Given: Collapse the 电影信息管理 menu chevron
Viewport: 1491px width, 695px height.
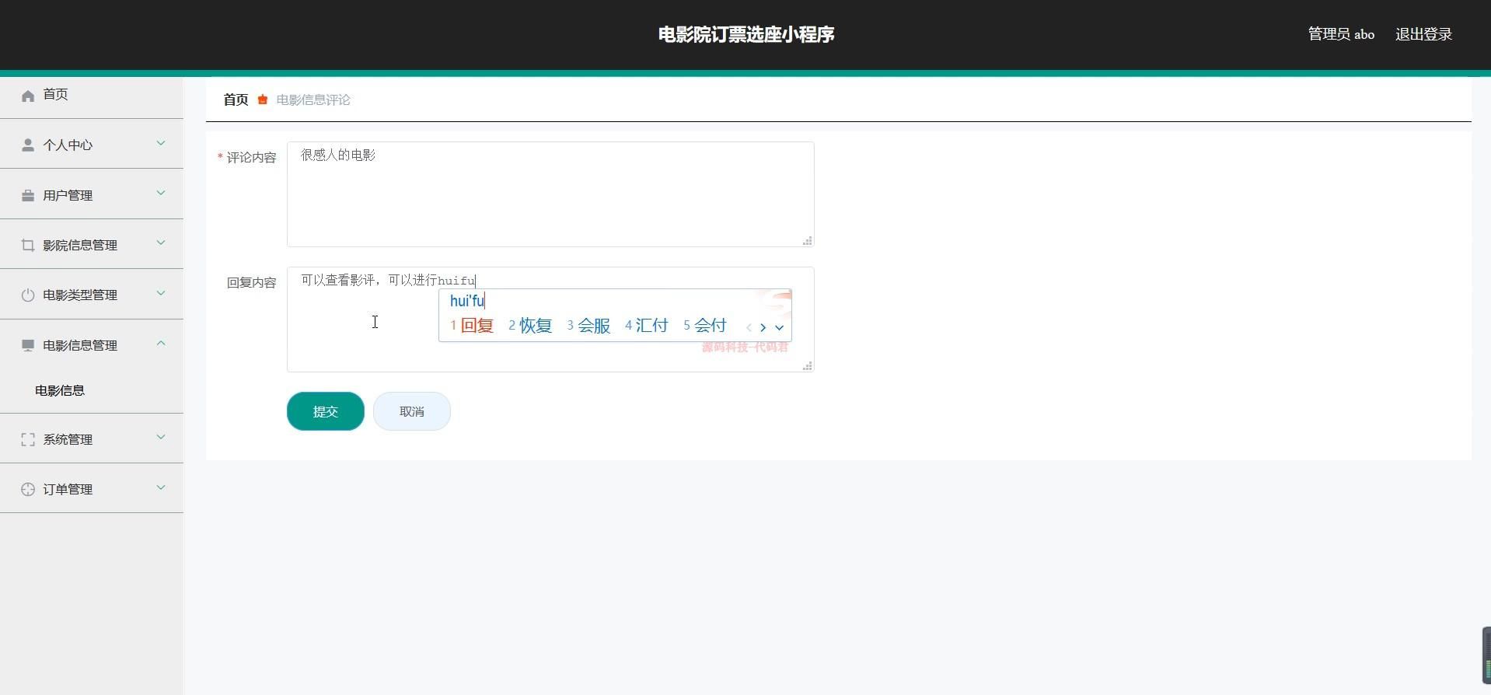Looking at the screenshot, I should coord(161,343).
